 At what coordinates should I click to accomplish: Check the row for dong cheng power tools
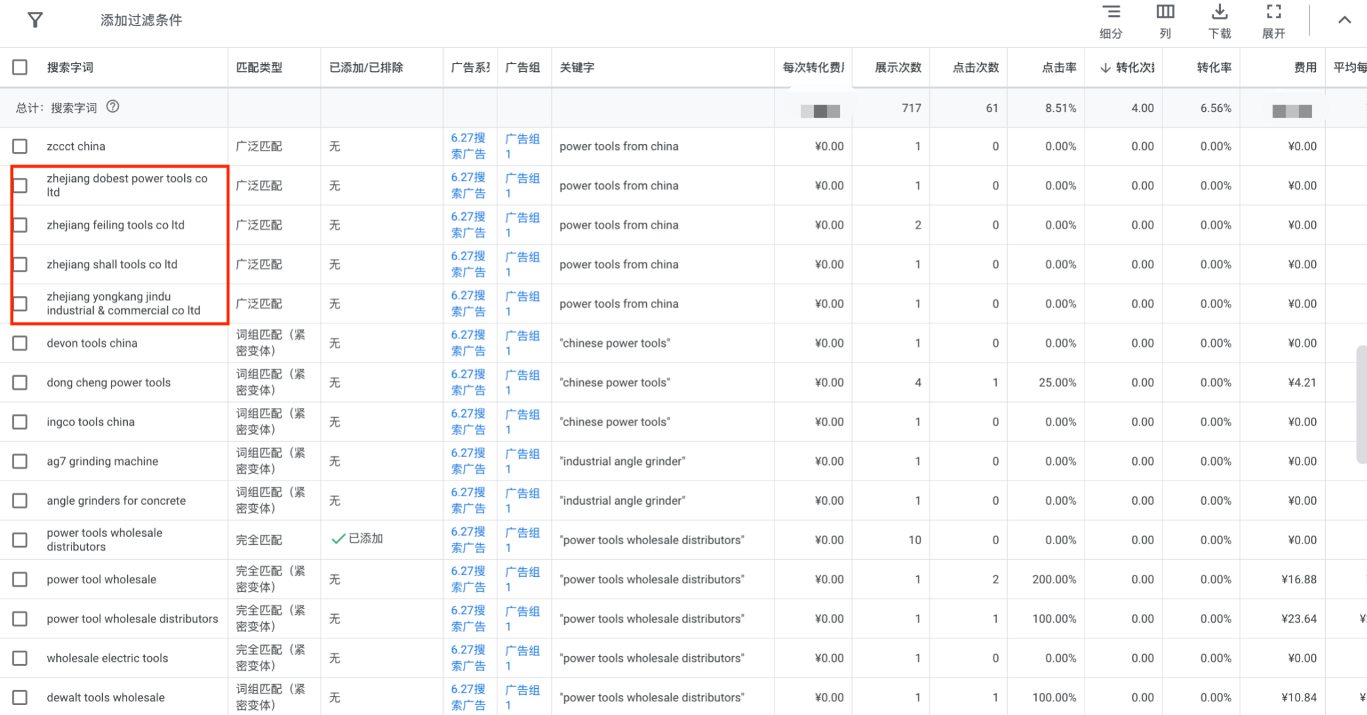pyautogui.click(x=20, y=382)
